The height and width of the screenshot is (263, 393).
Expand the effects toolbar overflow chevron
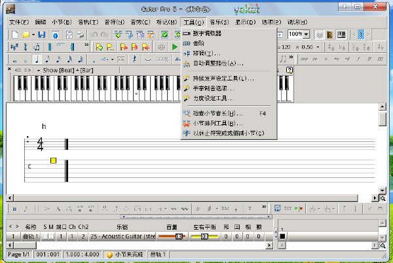click(264, 207)
